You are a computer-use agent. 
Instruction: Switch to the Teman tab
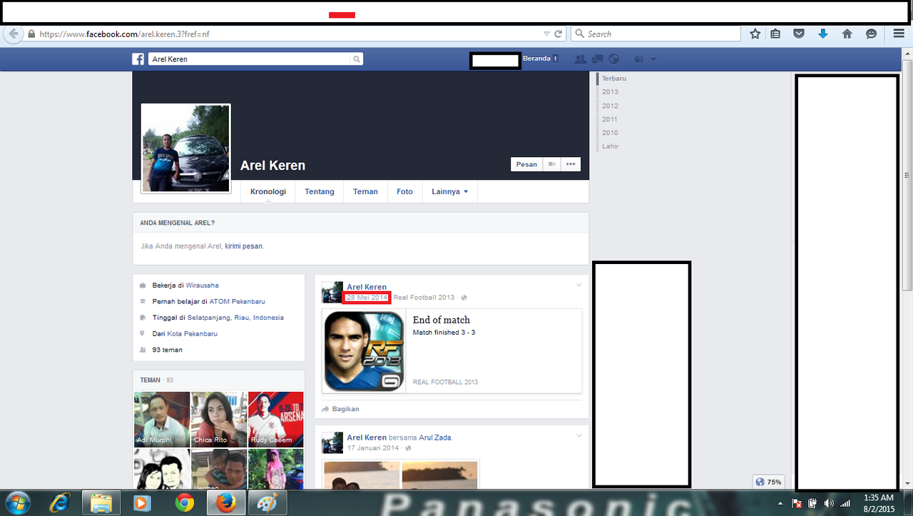pyautogui.click(x=365, y=191)
